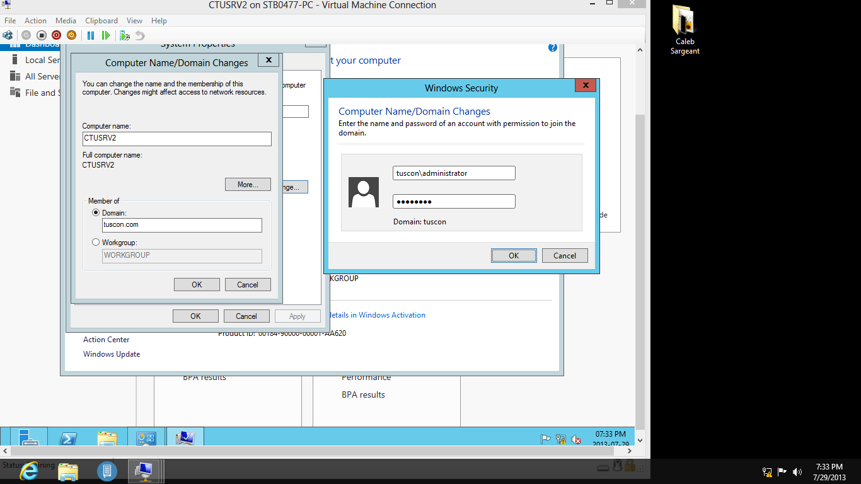
Task: Open the Media menu
Action: coord(66,21)
